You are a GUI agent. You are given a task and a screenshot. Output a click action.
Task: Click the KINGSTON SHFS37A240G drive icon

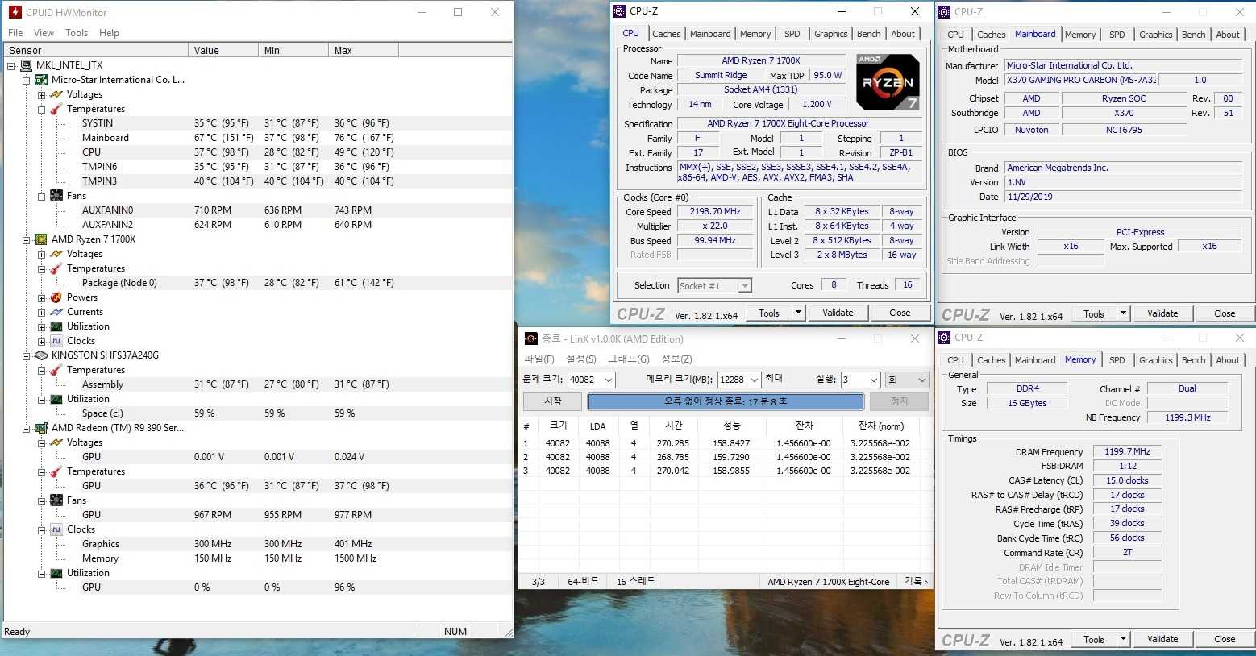click(41, 355)
